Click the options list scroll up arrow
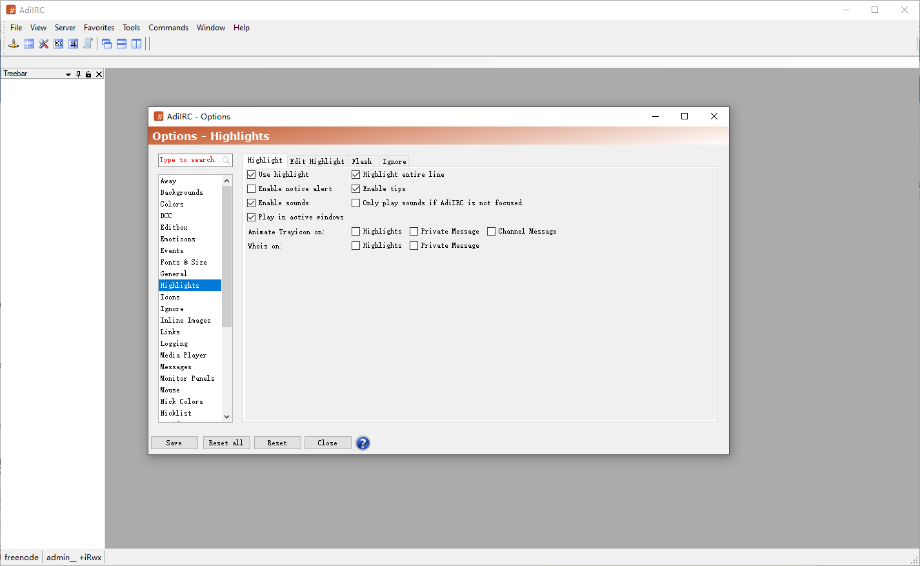The height and width of the screenshot is (566, 920). pyautogui.click(x=226, y=181)
